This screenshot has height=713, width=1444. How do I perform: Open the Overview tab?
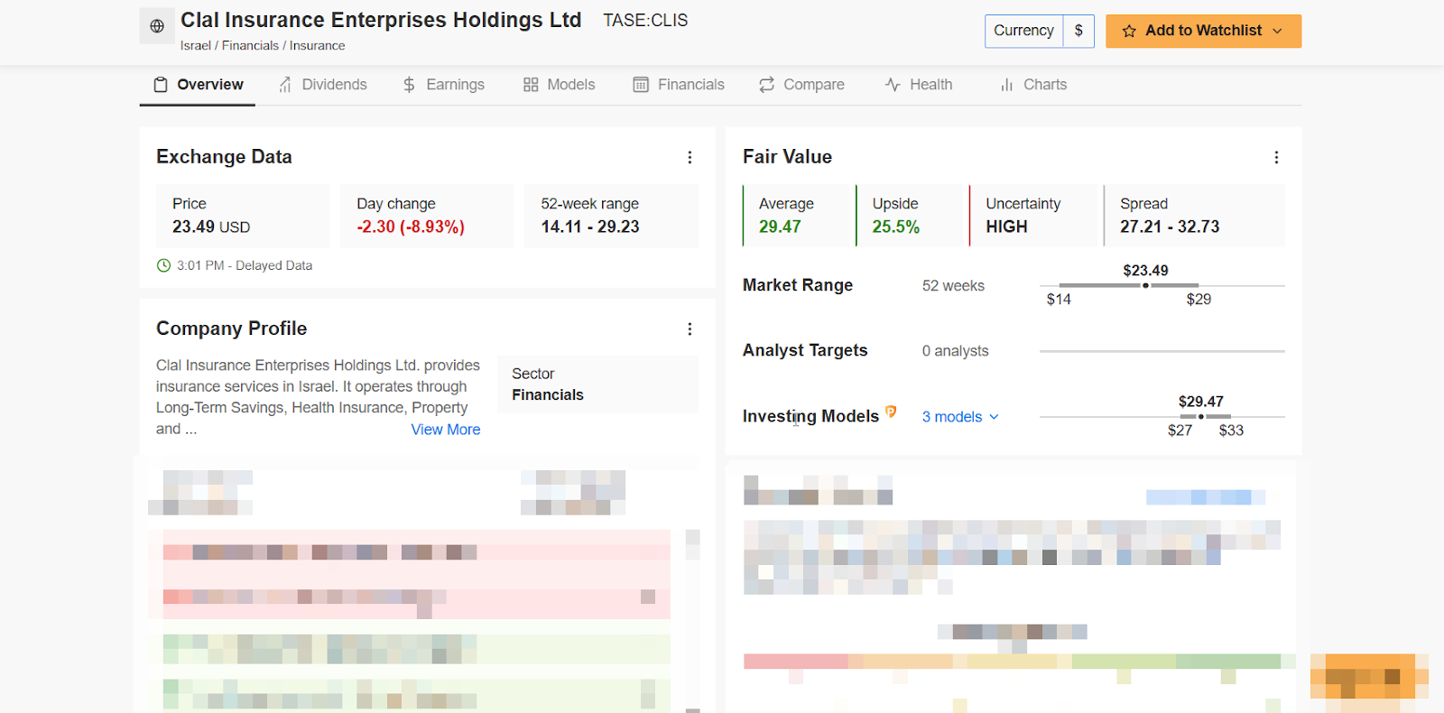tap(198, 85)
